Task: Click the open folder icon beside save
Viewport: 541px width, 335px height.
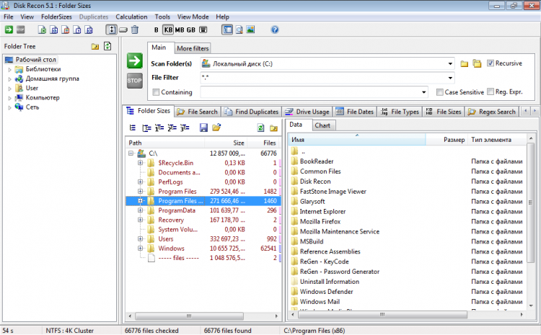Action: (x=216, y=128)
